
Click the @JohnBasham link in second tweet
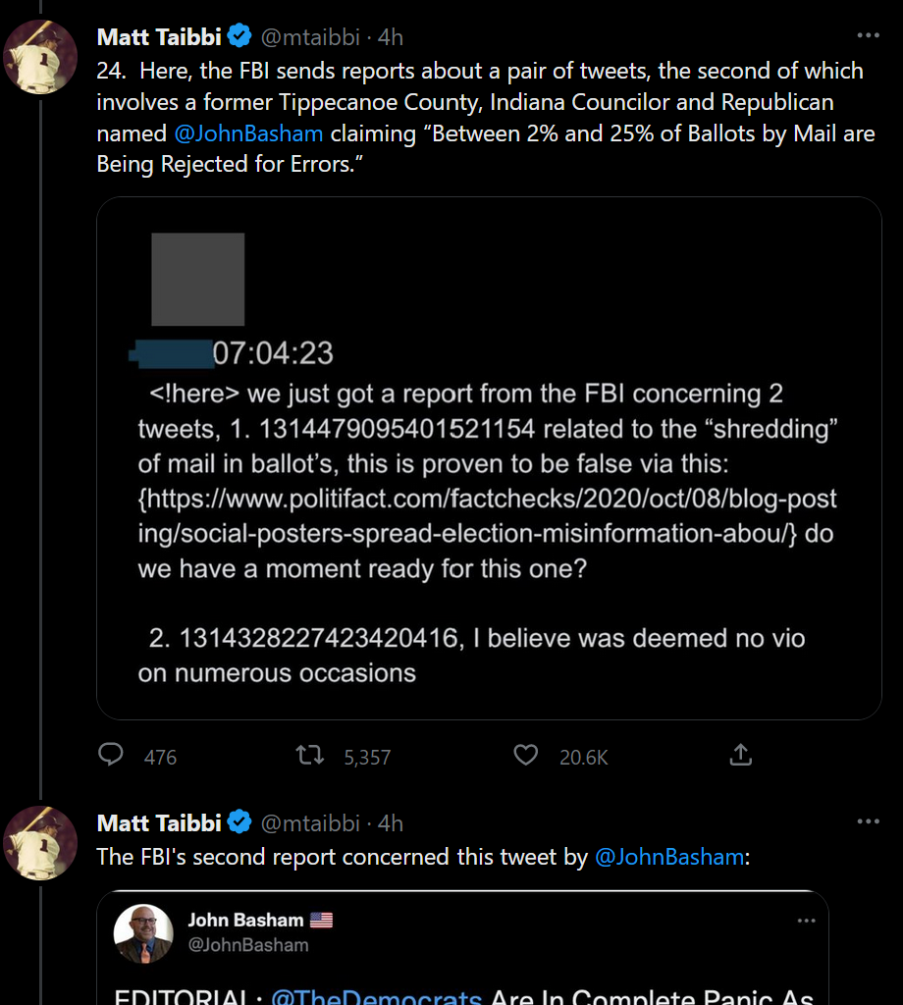pyautogui.click(x=669, y=857)
